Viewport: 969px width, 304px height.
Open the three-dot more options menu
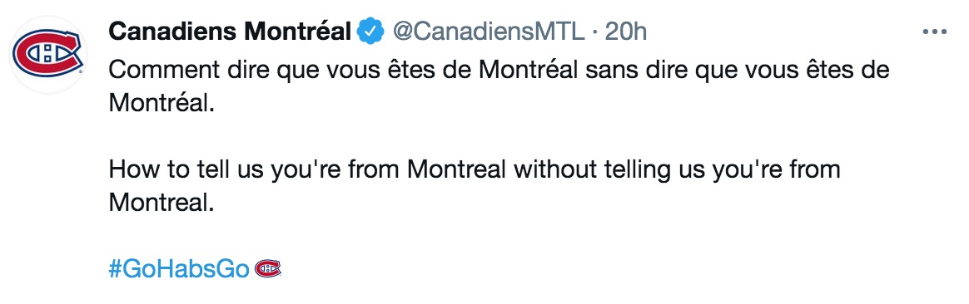pyautogui.click(x=934, y=32)
